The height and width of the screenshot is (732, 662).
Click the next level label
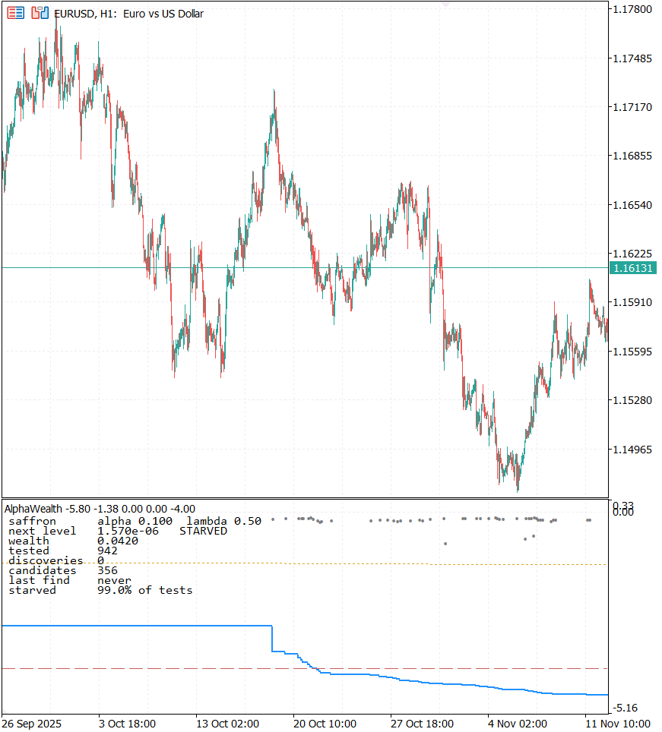click(x=42, y=531)
